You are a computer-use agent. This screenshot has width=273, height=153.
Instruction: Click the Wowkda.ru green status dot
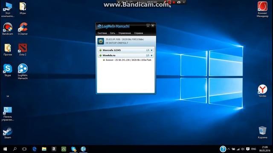(101, 55)
